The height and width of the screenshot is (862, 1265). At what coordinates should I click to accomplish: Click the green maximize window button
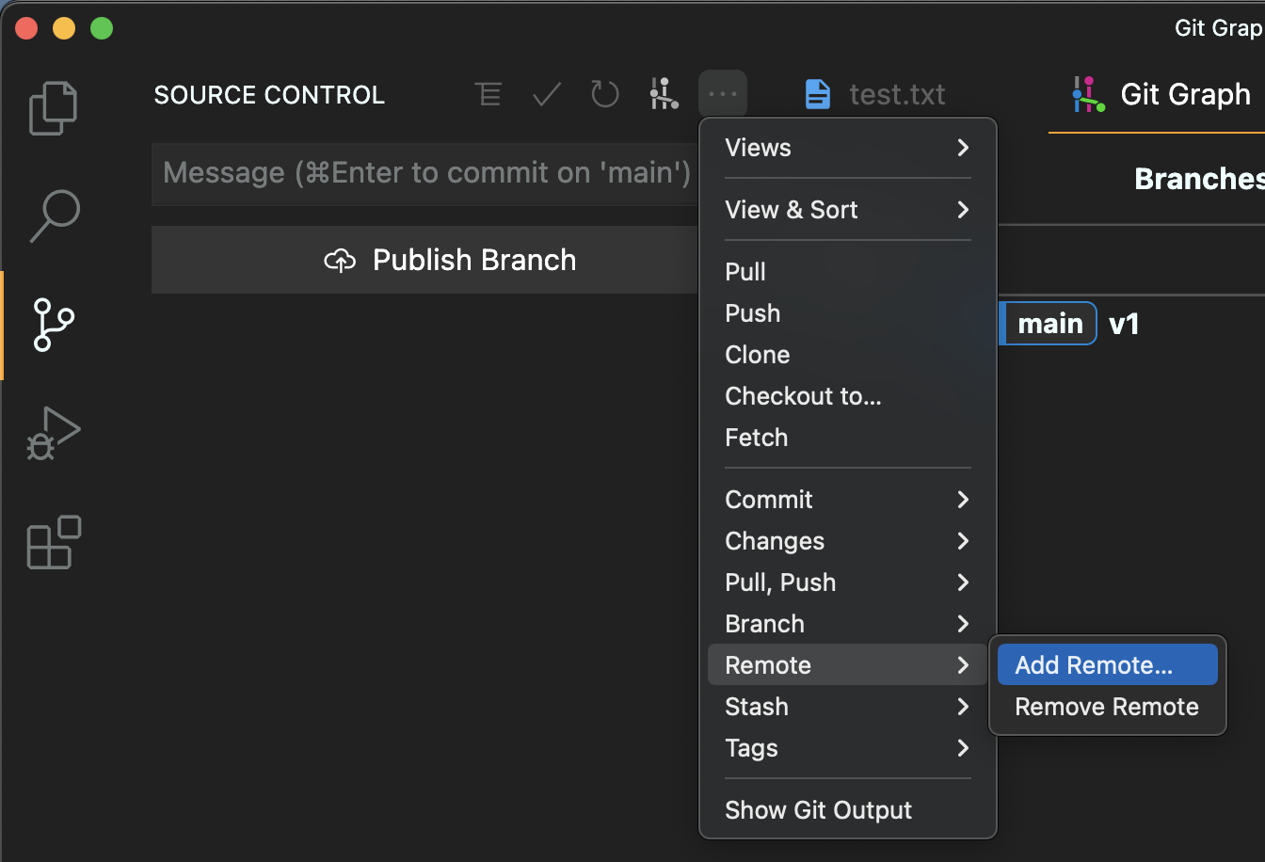(102, 28)
